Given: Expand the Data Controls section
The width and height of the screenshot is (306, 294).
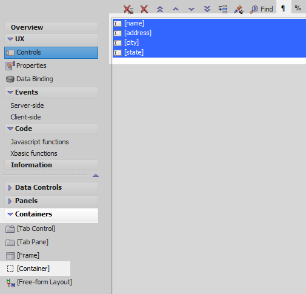Looking at the screenshot, I should [x=10, y=188].
